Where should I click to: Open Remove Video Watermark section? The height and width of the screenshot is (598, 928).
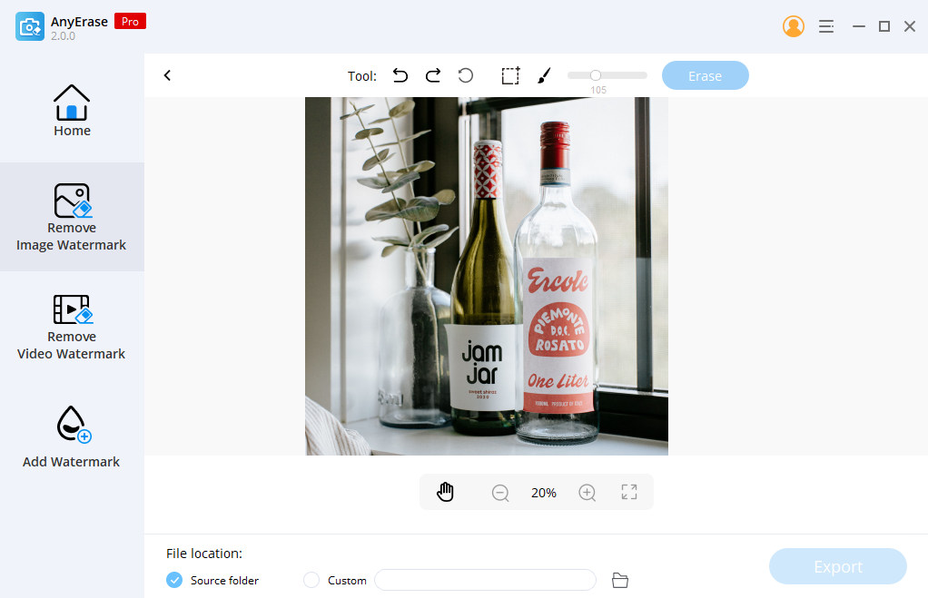tap(72, 327)
